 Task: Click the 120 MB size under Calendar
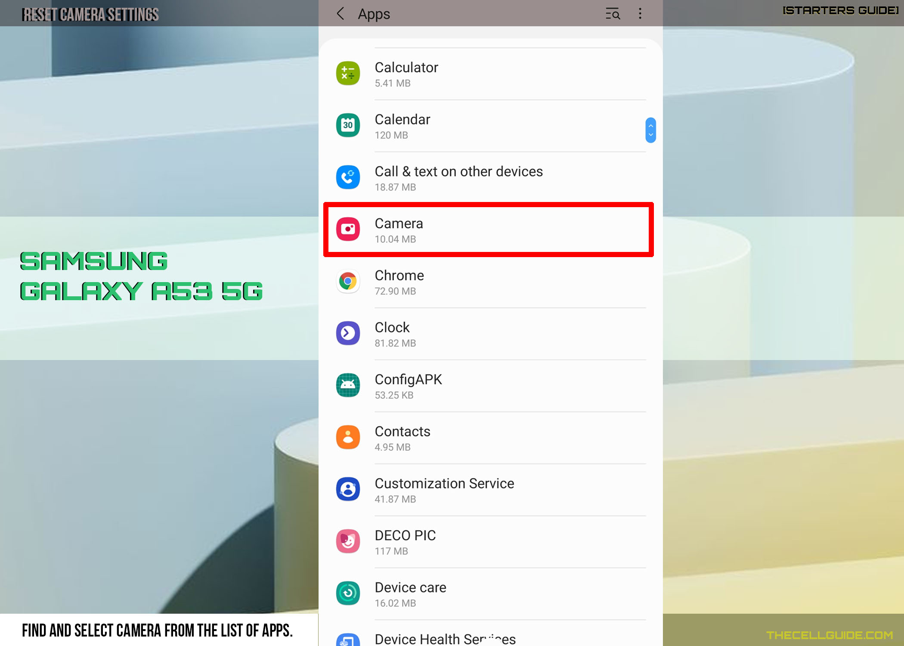pos(391,135)
